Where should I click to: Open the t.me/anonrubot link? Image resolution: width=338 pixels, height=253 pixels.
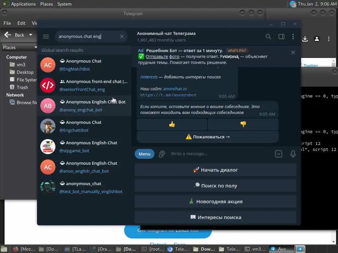(x=168, y=95)
